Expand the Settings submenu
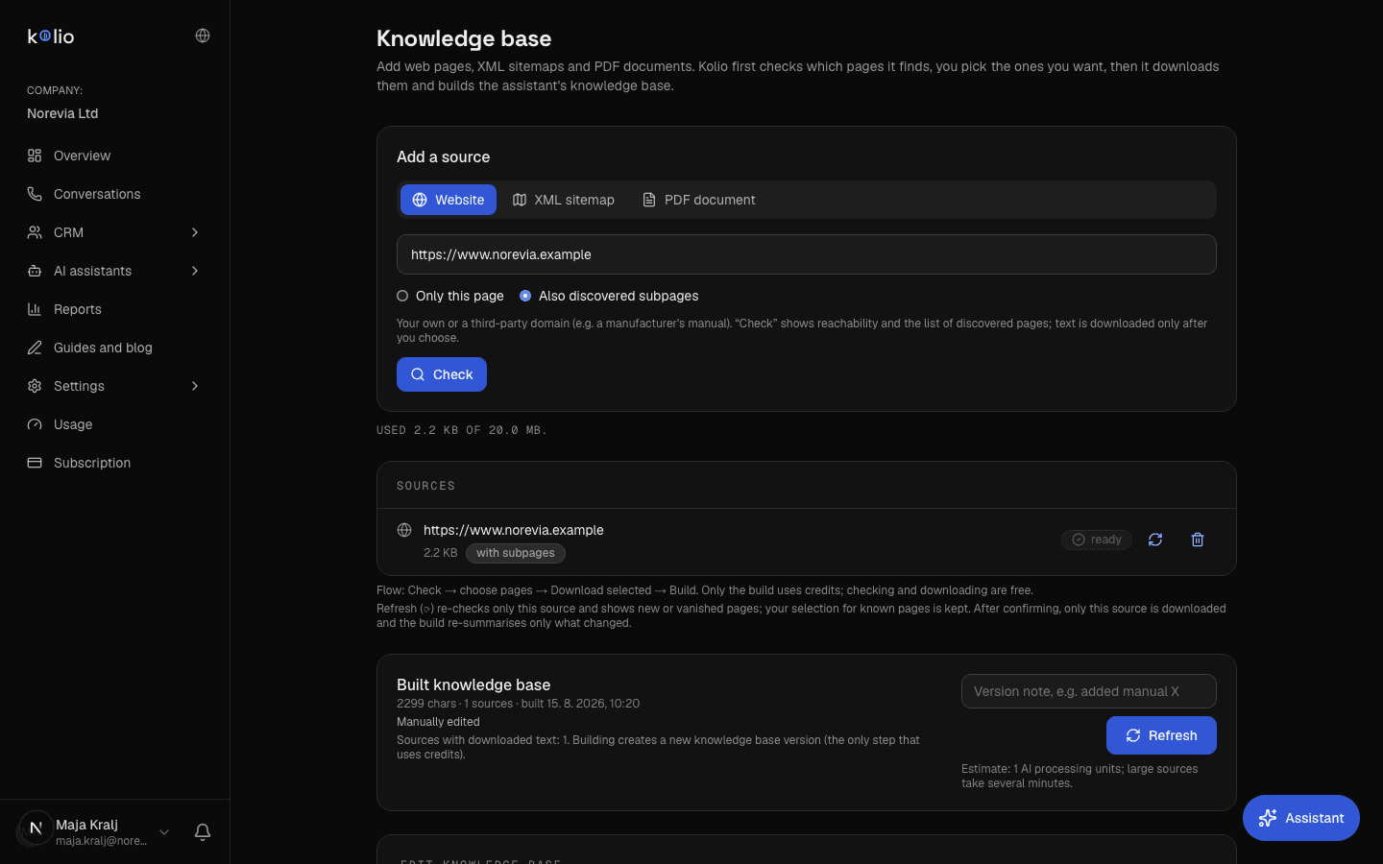 pos(195,386)
